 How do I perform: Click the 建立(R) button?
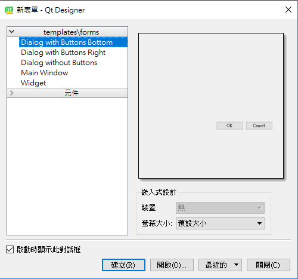click(x=123, y=265)
